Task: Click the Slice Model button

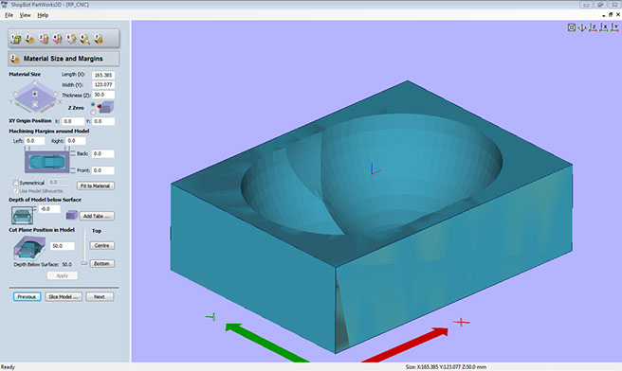Action: 64,296
